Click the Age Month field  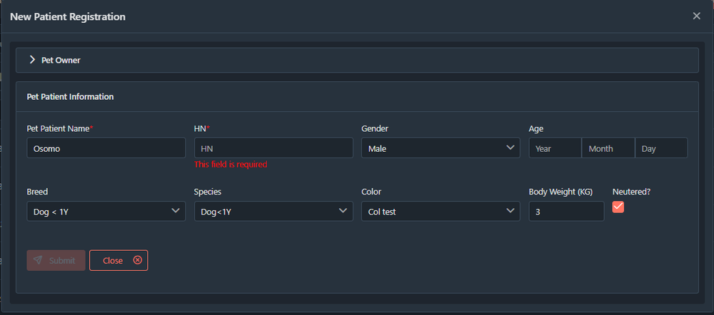[608, 148]
